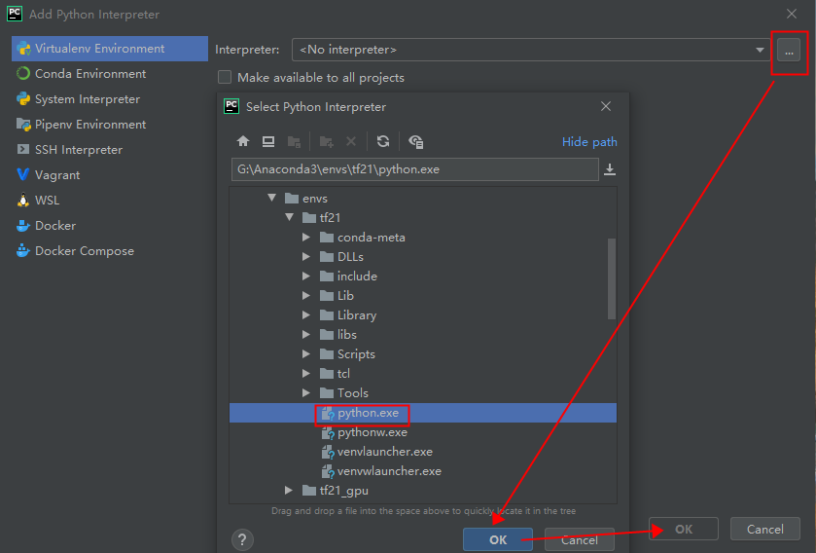Viewport: 816px width, 553px height.
Task: Click the path input field
Action: [x=414, y=169]
